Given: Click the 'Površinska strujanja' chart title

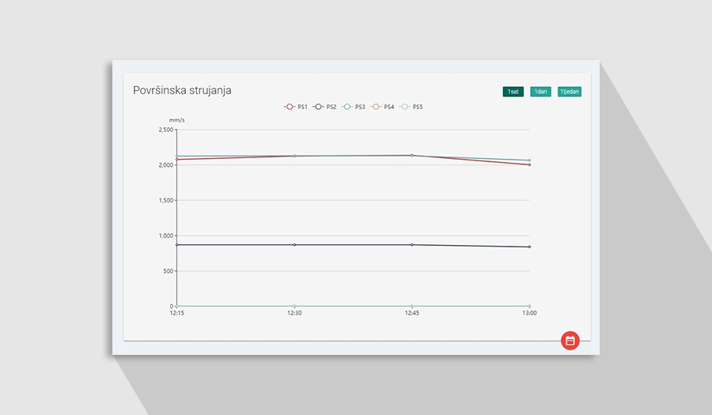Looking at the screenshot, I should 182,90.
